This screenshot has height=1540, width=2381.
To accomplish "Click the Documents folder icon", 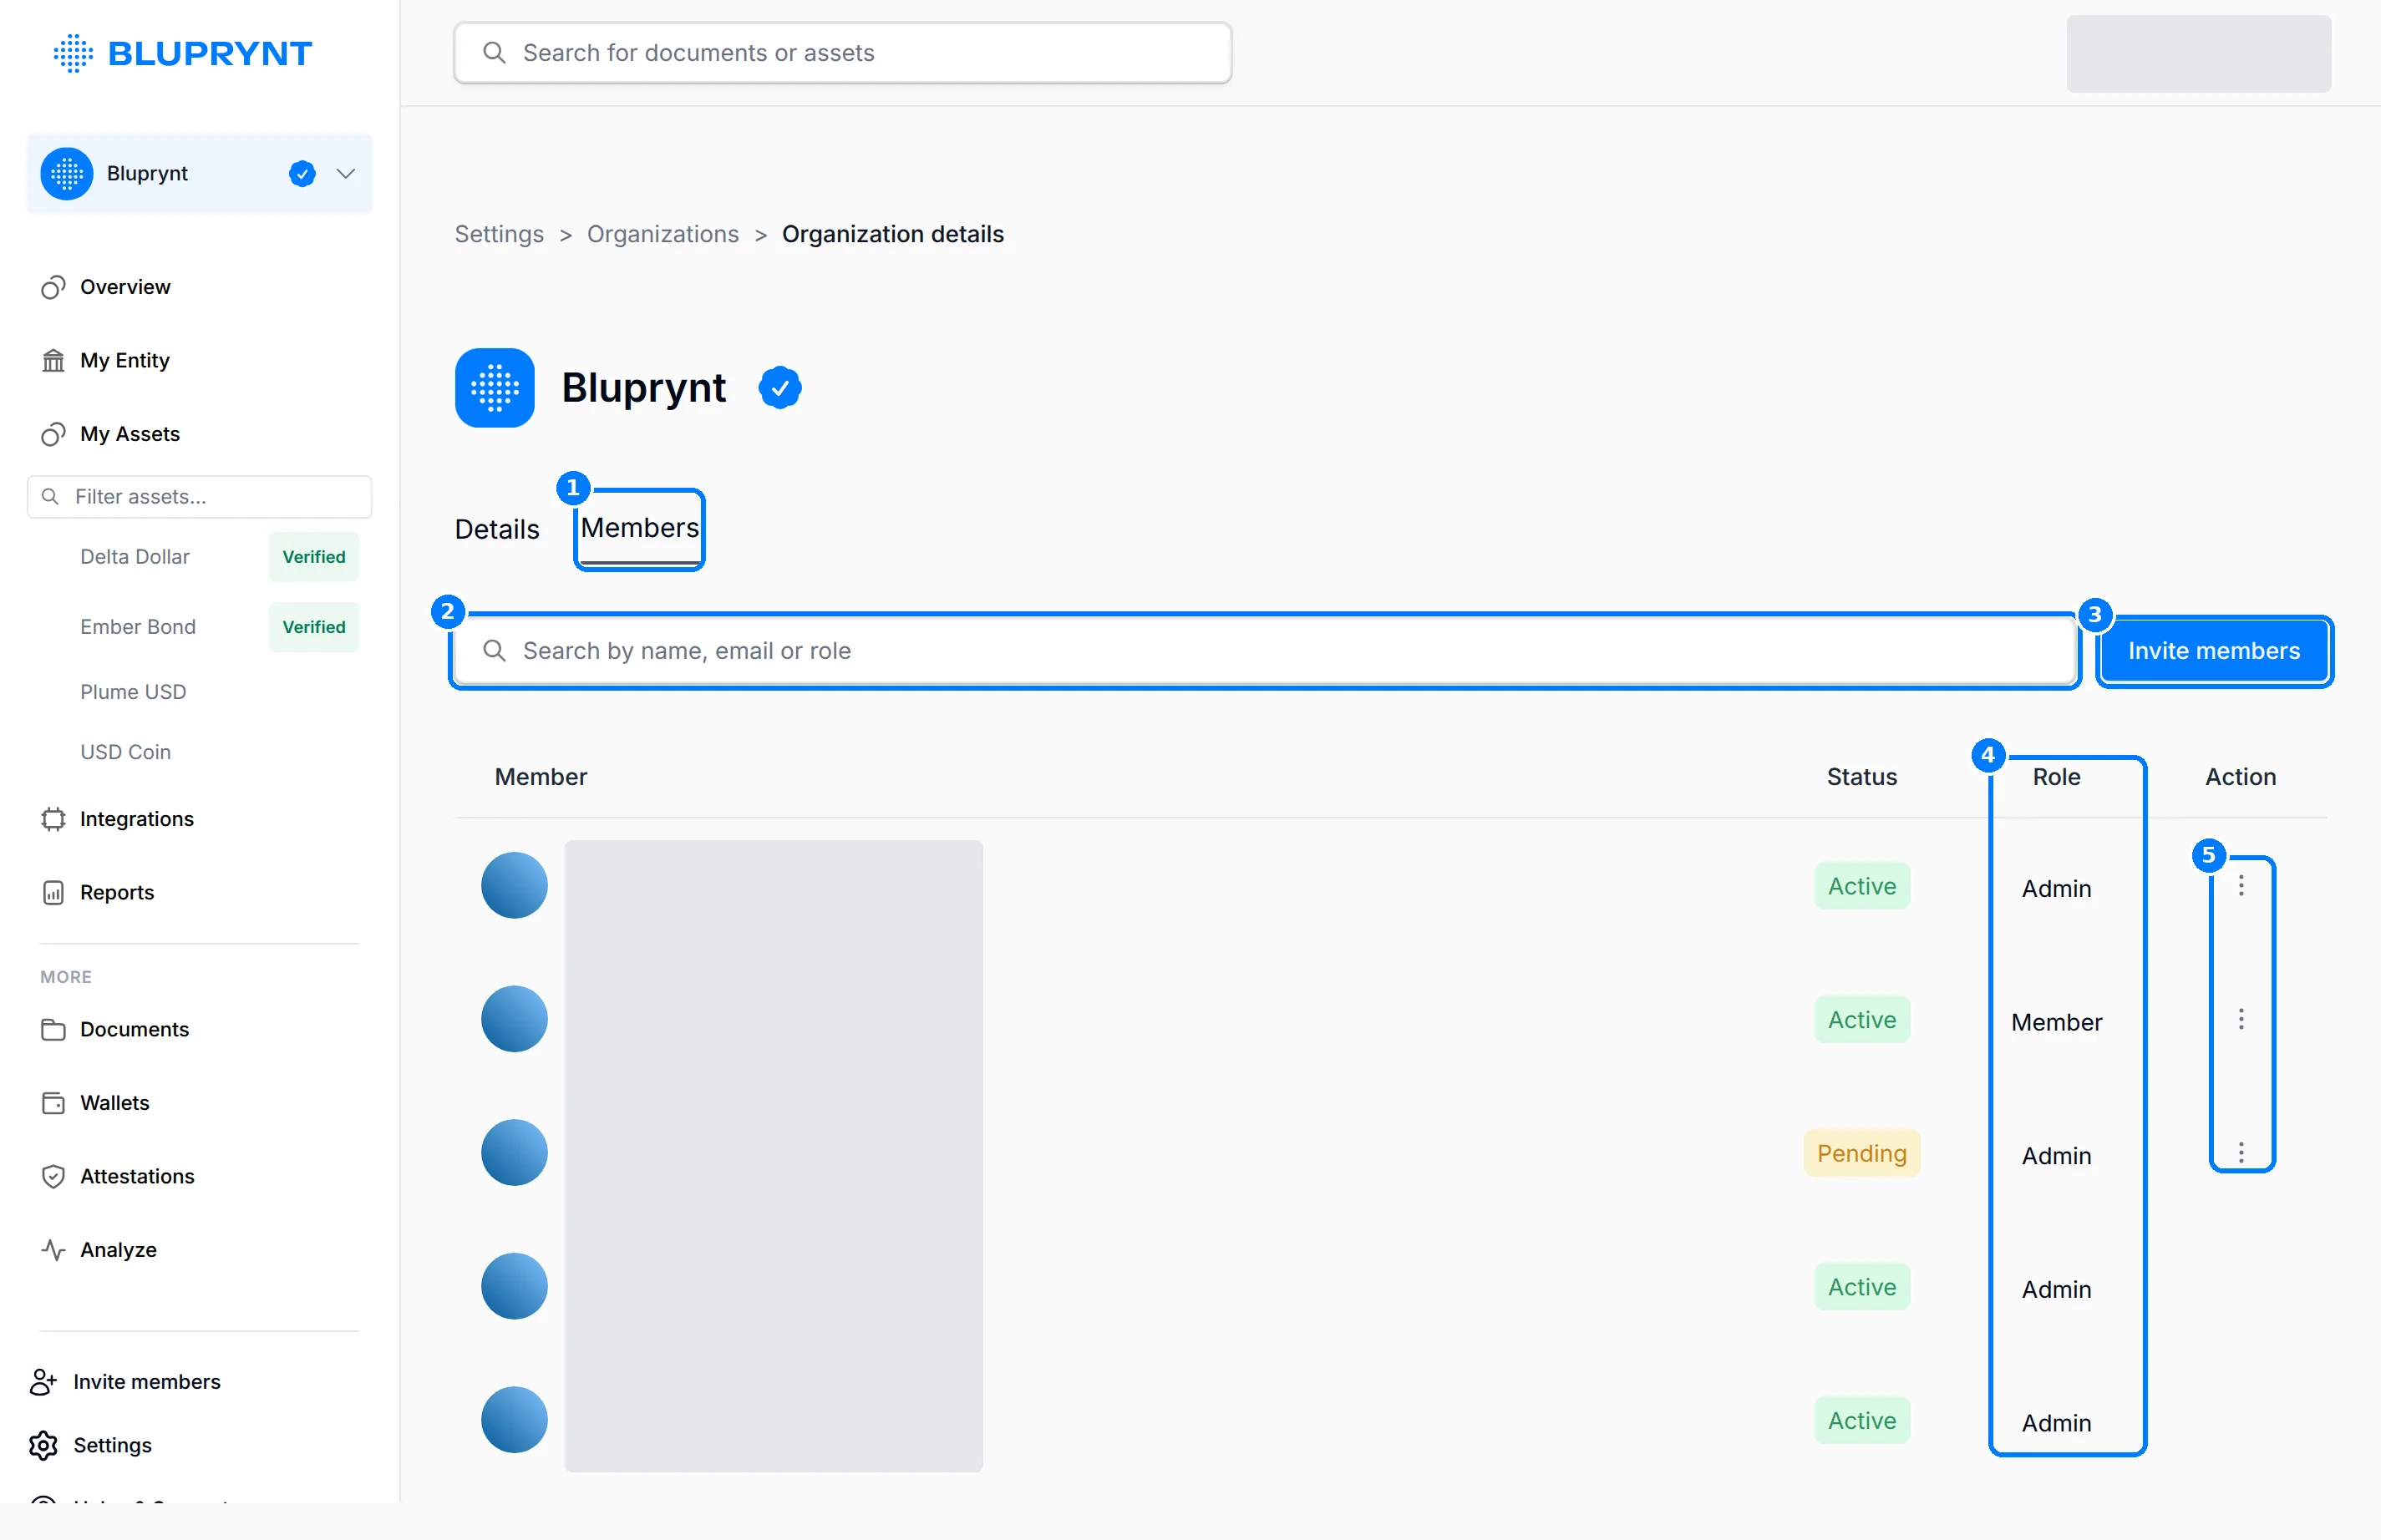I will pyautogui.click(x=53, y=1030).
